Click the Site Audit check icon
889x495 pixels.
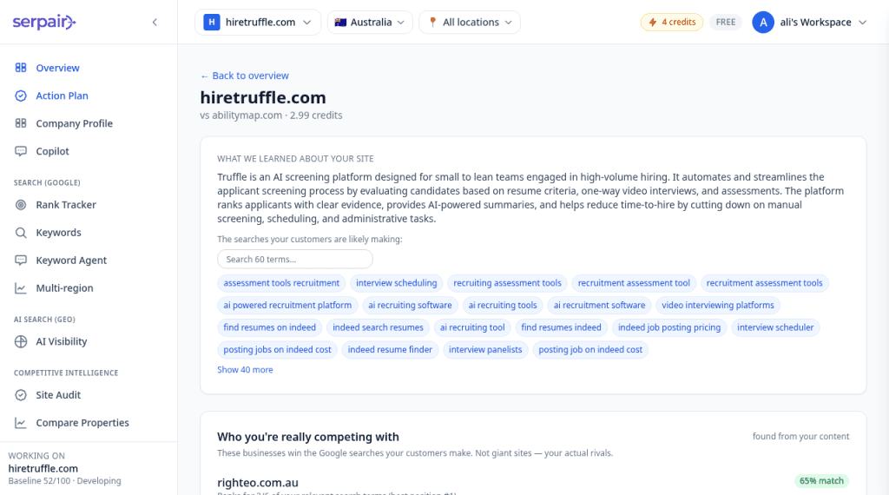pos(21,394)
